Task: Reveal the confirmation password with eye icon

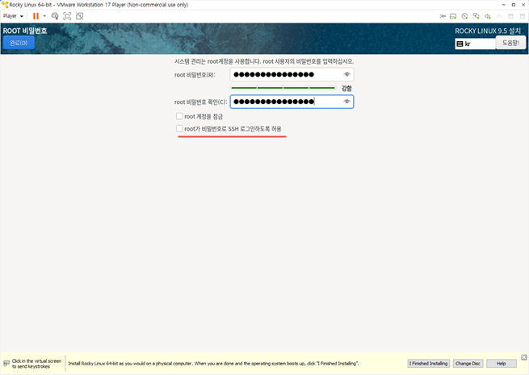Action: pyautogui.click(x=346, y=102)
